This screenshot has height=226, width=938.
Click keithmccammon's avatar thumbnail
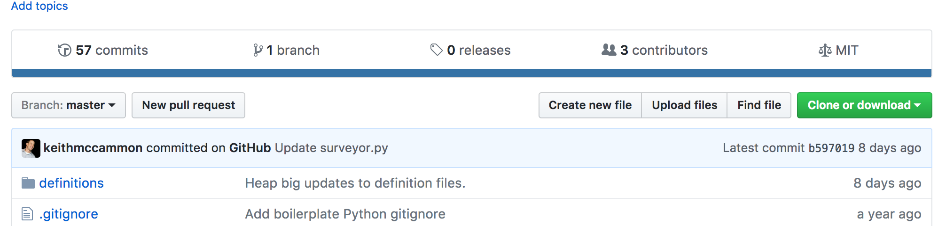tap(31, 148)
